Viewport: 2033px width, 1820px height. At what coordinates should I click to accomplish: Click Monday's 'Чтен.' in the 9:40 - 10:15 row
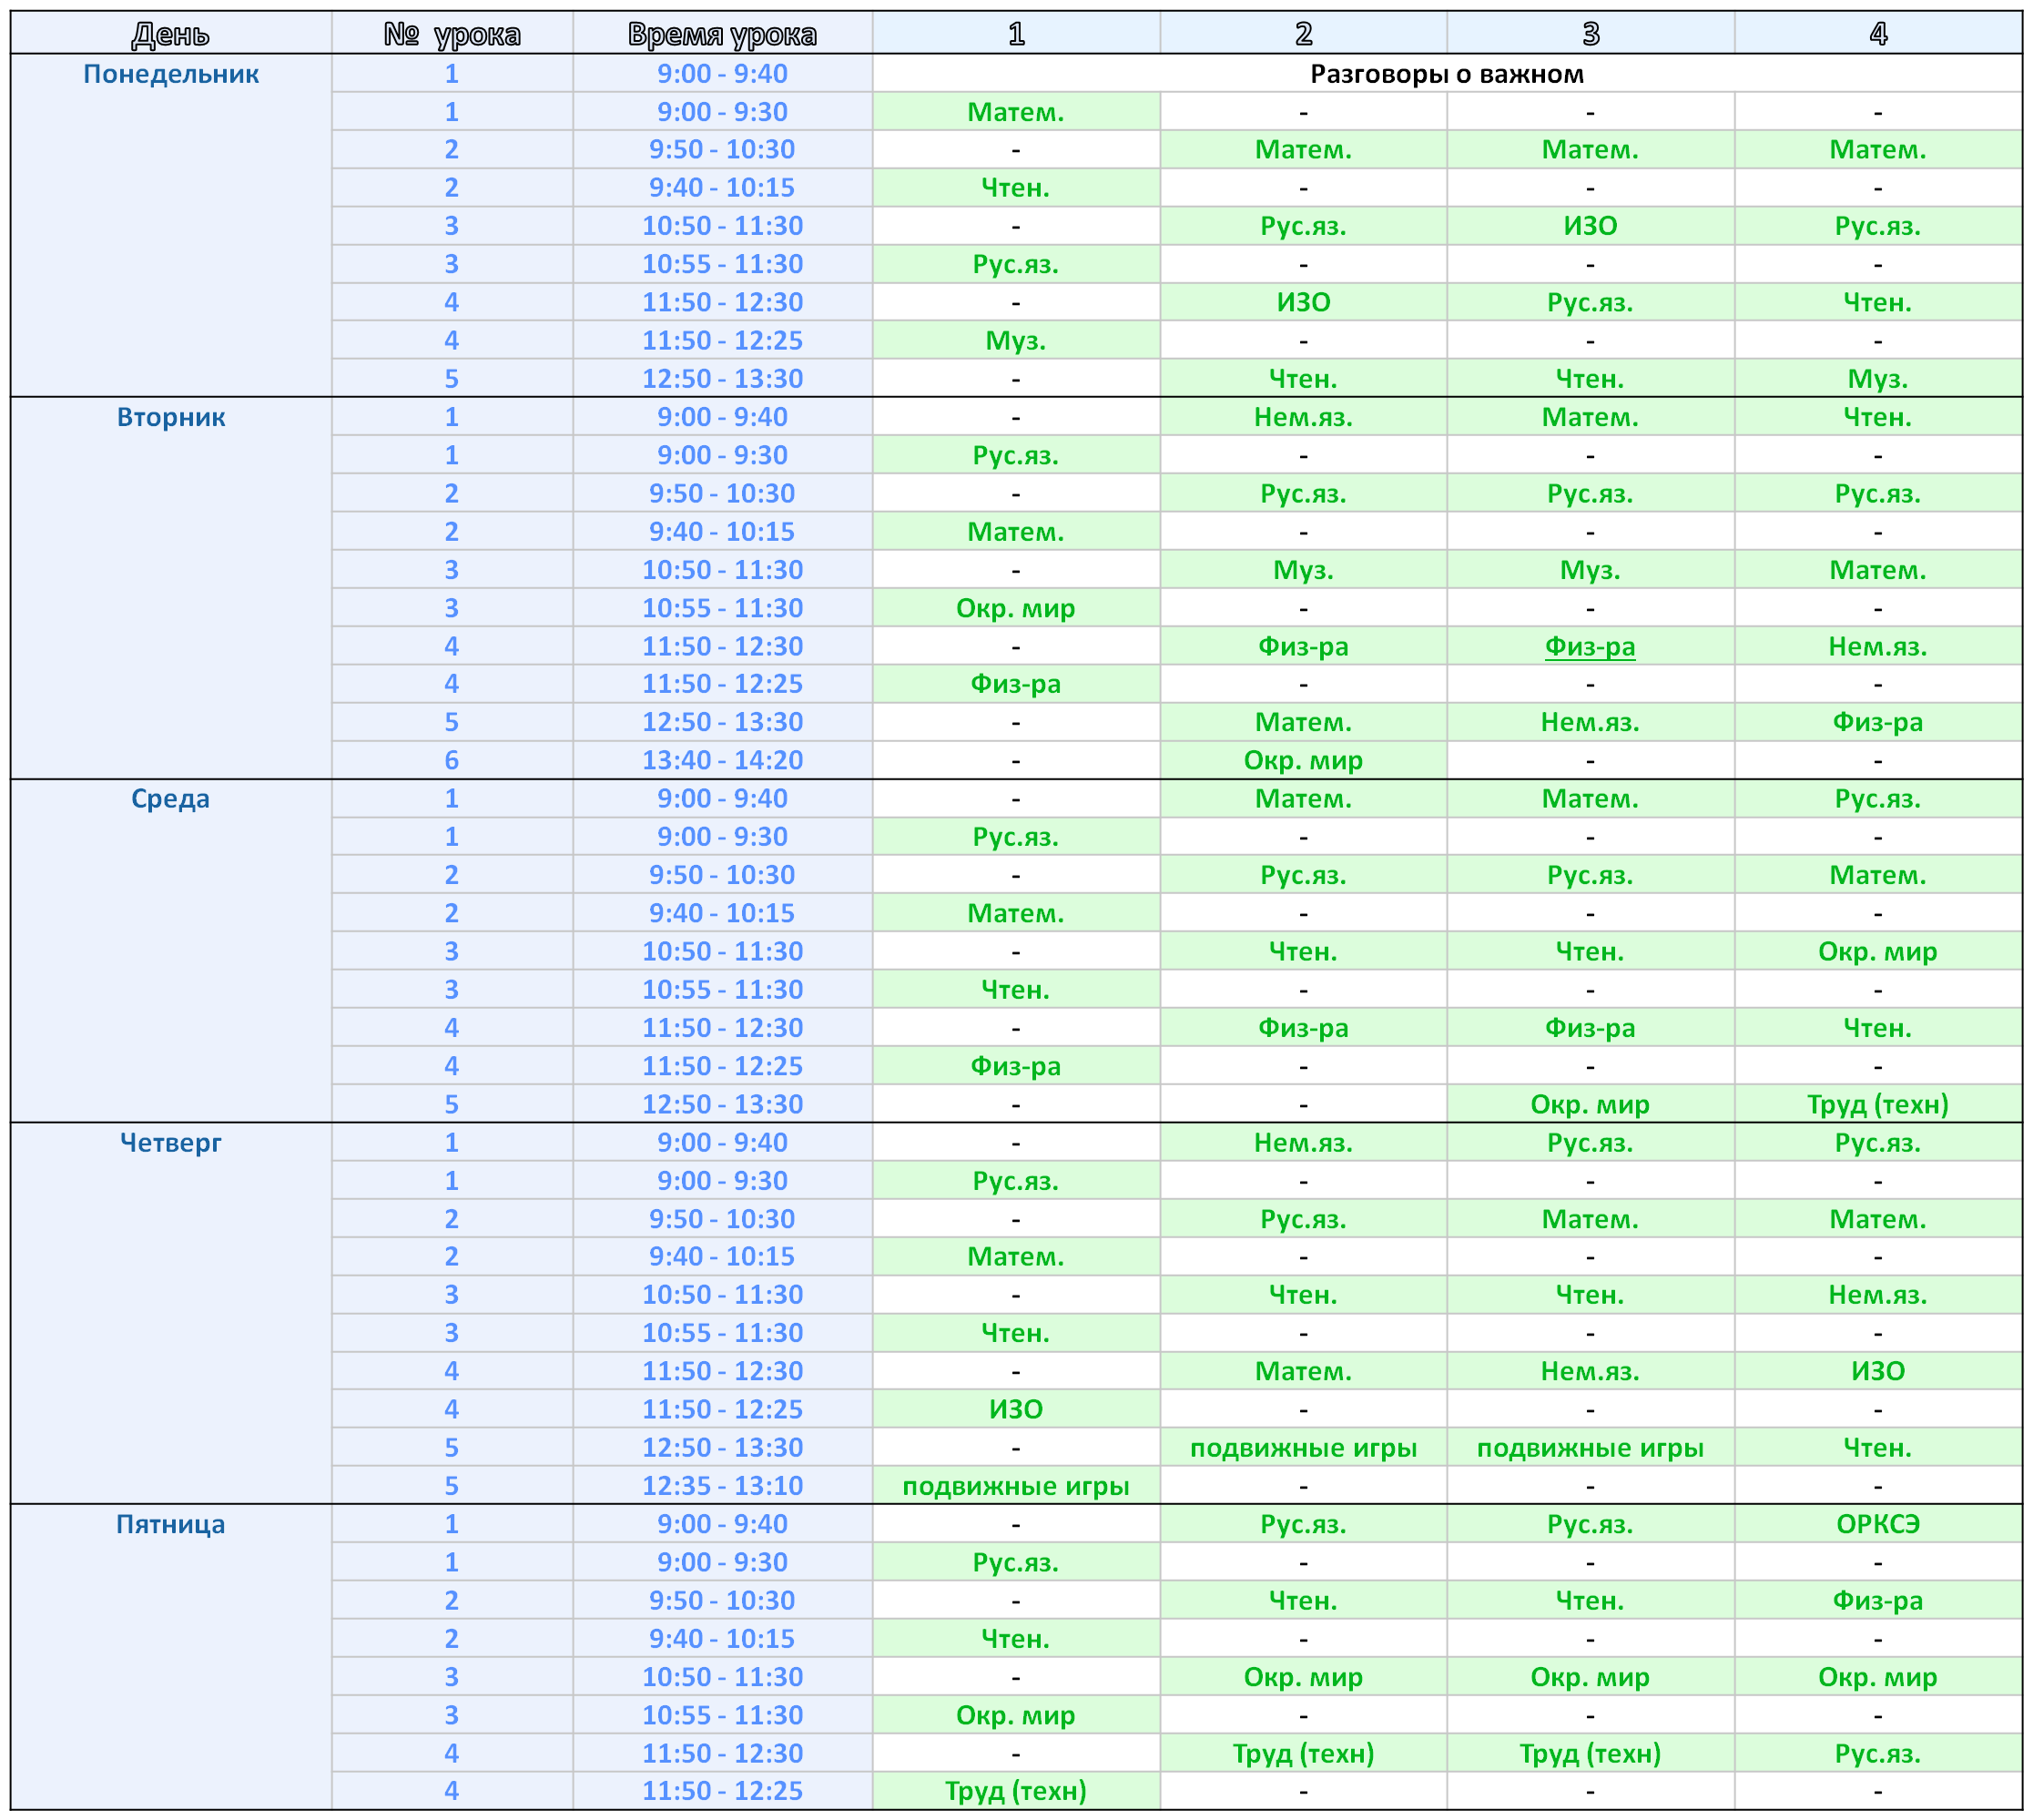coord(1016,188)
